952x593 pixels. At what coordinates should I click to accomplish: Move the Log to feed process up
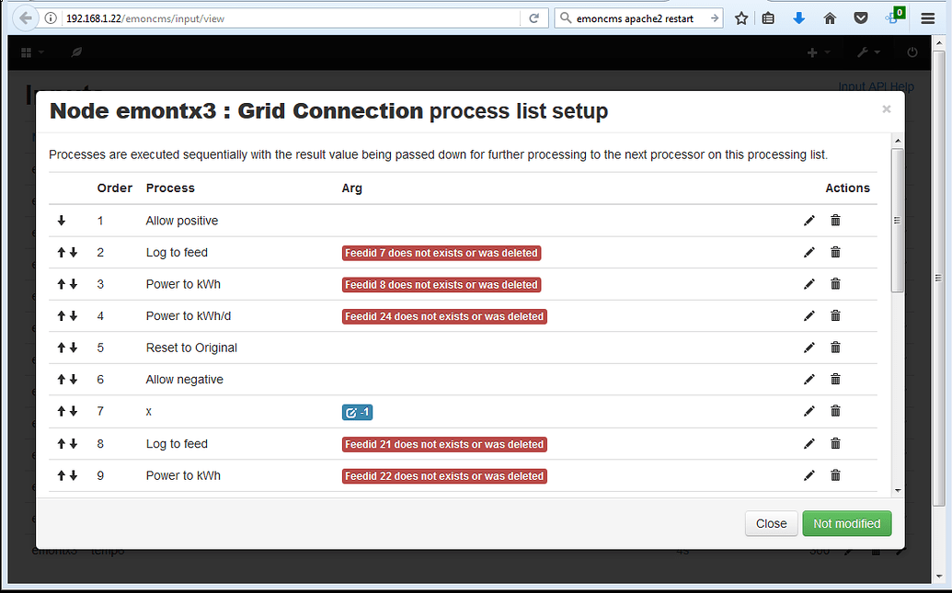click(61, 252)
